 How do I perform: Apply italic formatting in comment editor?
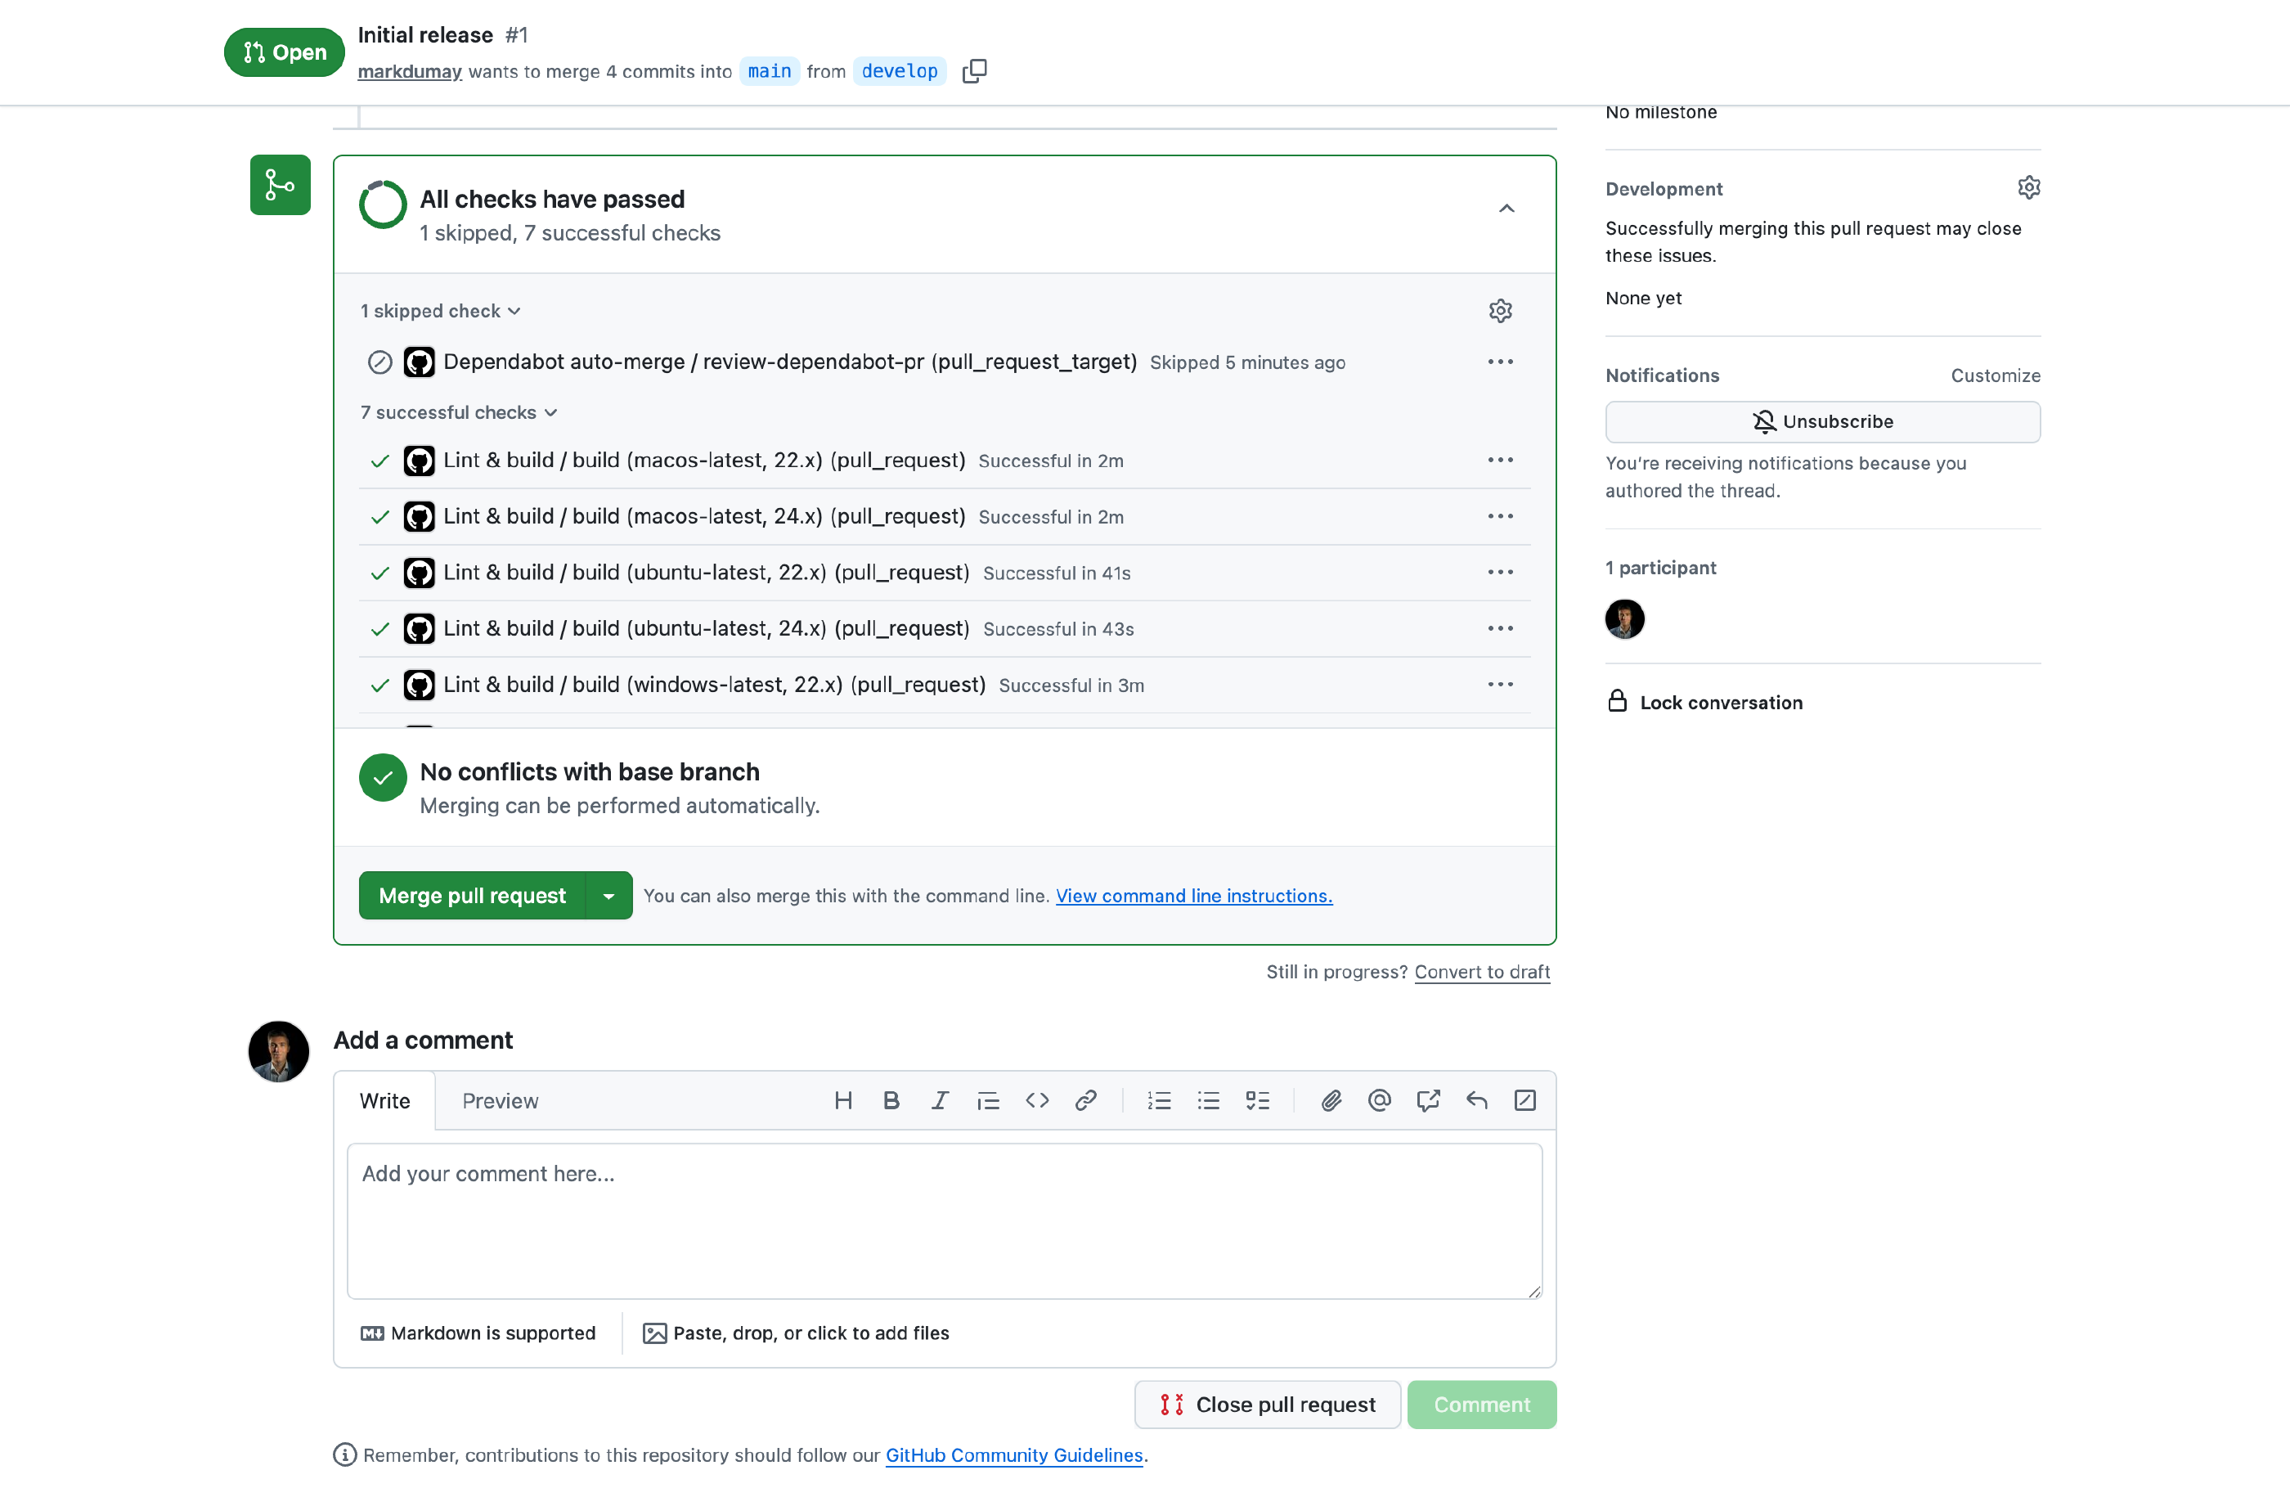[940, 1100]
